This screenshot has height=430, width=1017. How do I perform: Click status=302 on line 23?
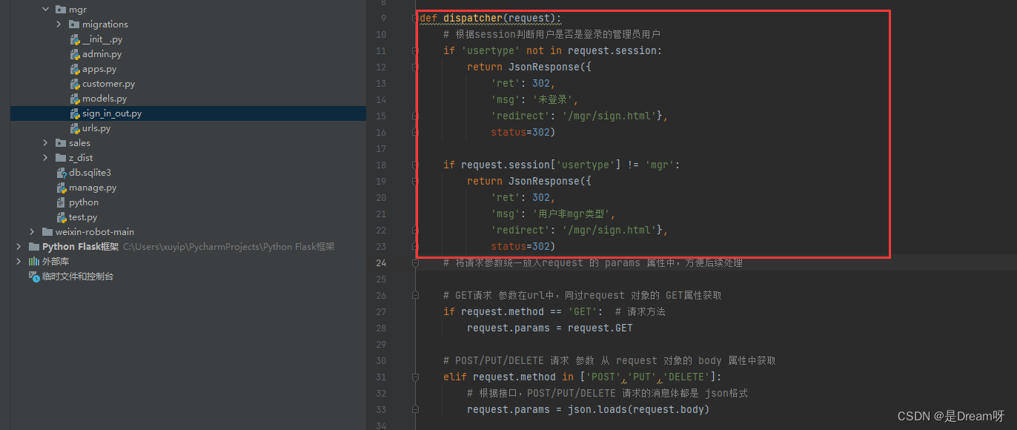click(523, 247)
